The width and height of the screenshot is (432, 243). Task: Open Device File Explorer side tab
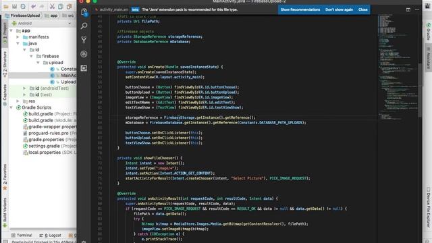[428, 208]
